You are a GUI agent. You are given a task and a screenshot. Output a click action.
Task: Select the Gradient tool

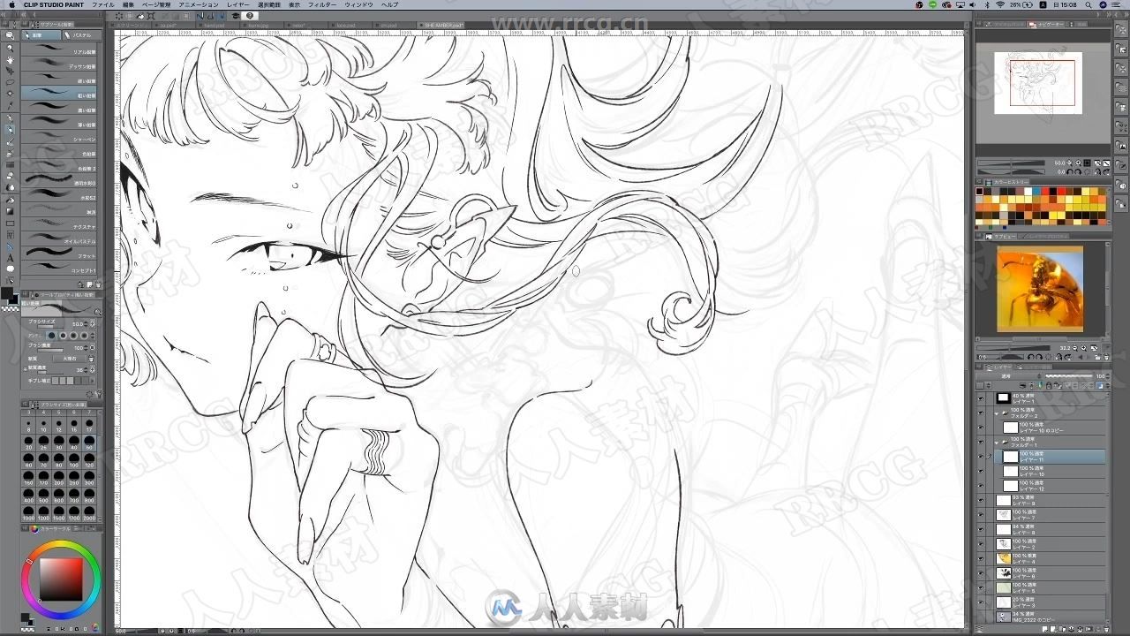[x=10, y=211]
